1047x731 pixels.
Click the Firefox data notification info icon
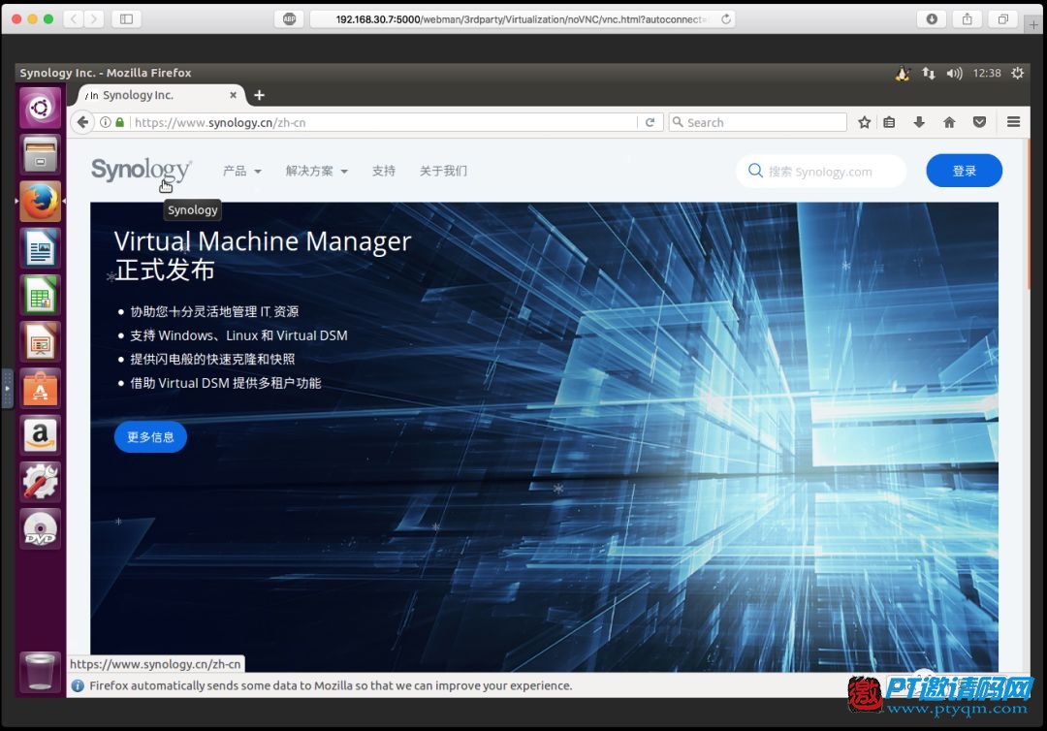[x=78, y=685]
